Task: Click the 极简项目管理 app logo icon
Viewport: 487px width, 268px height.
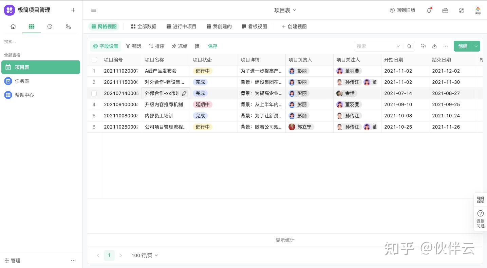Action: 10,10
